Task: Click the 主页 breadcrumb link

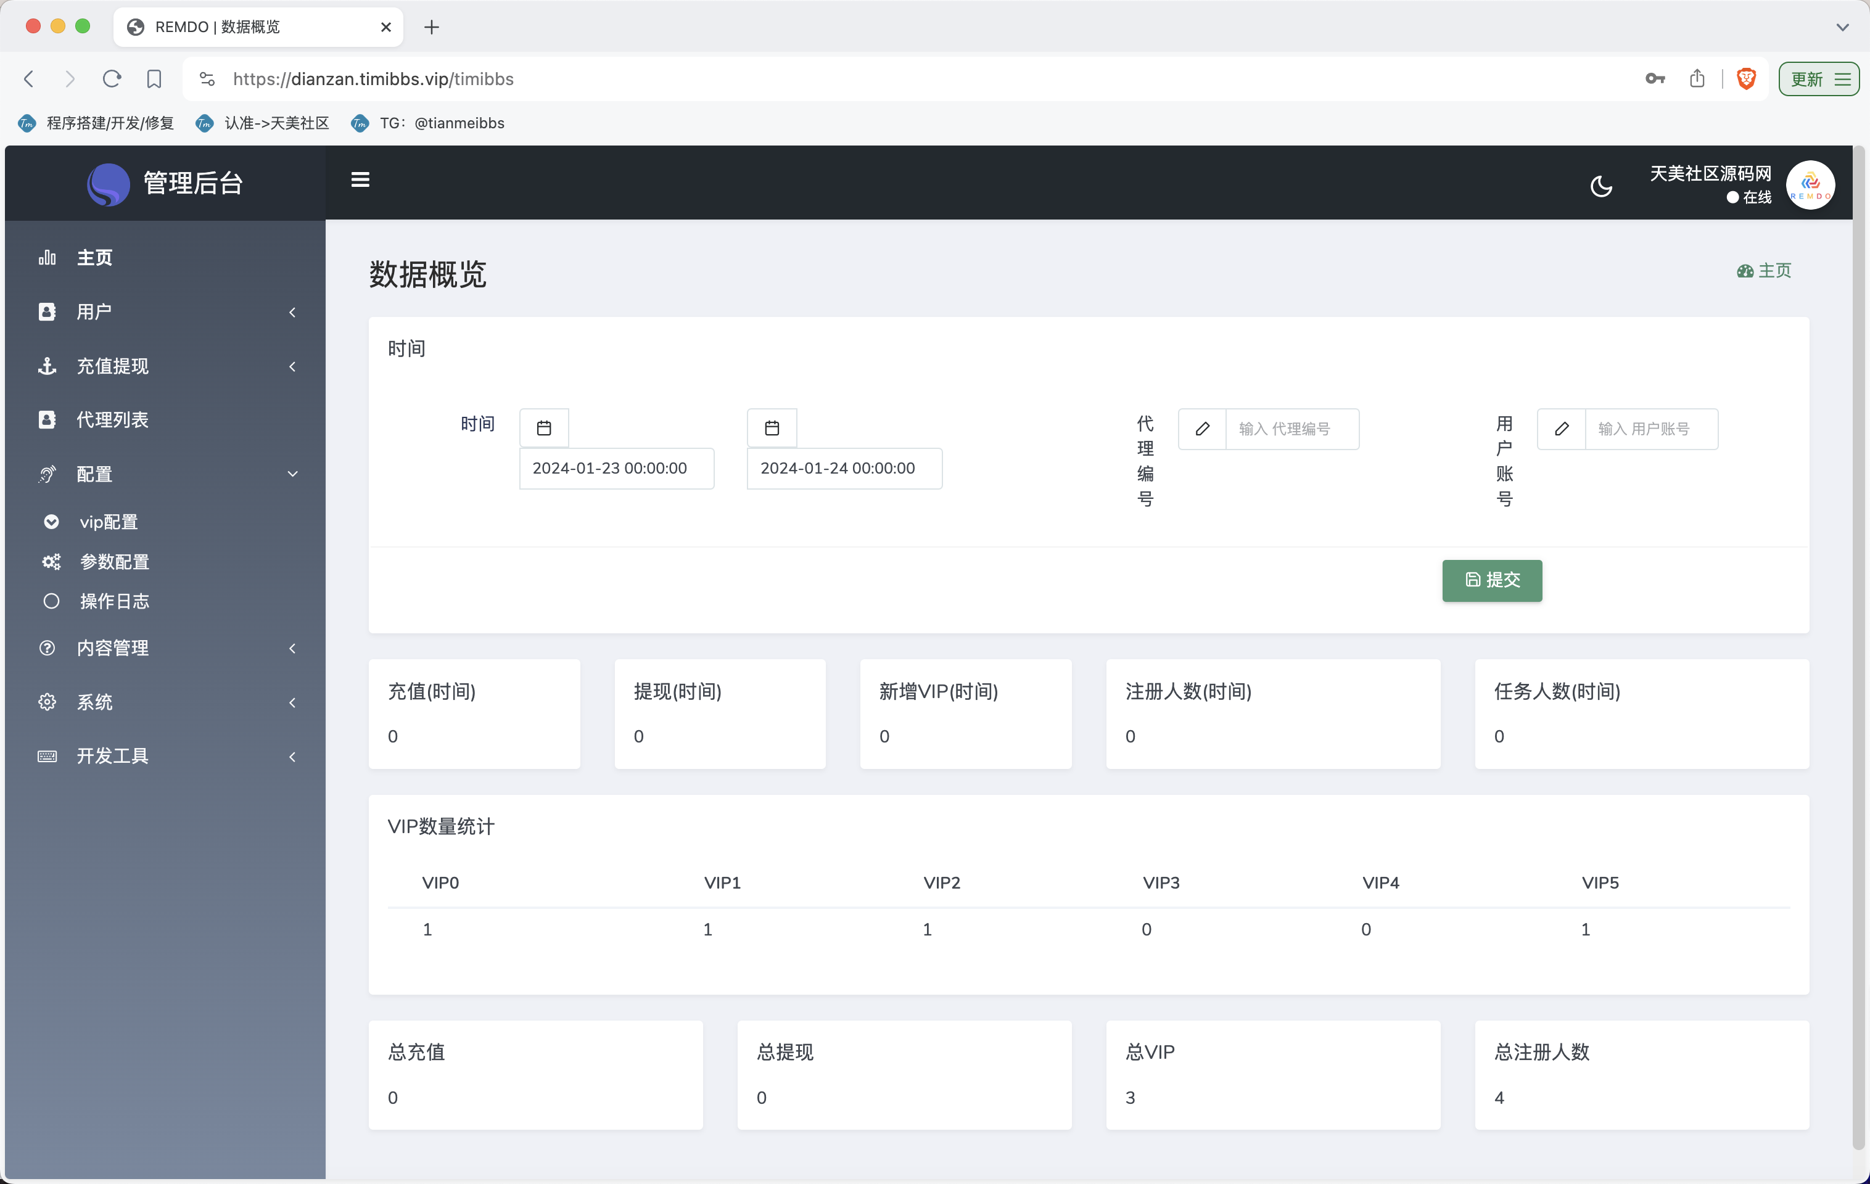Action: tap(1763, 271)
